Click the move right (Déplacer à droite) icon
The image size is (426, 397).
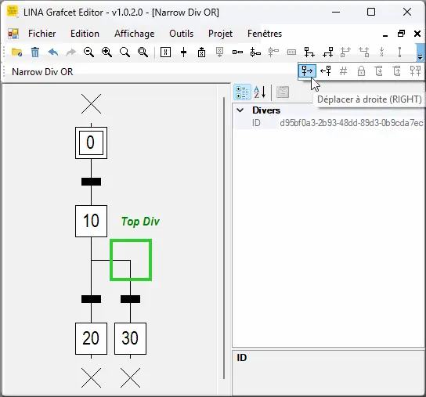tap(307, 71)
